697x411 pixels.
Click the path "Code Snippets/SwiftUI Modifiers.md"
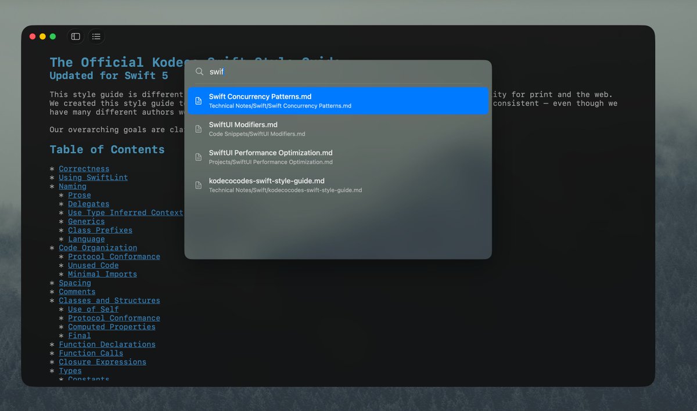(257, 134)
